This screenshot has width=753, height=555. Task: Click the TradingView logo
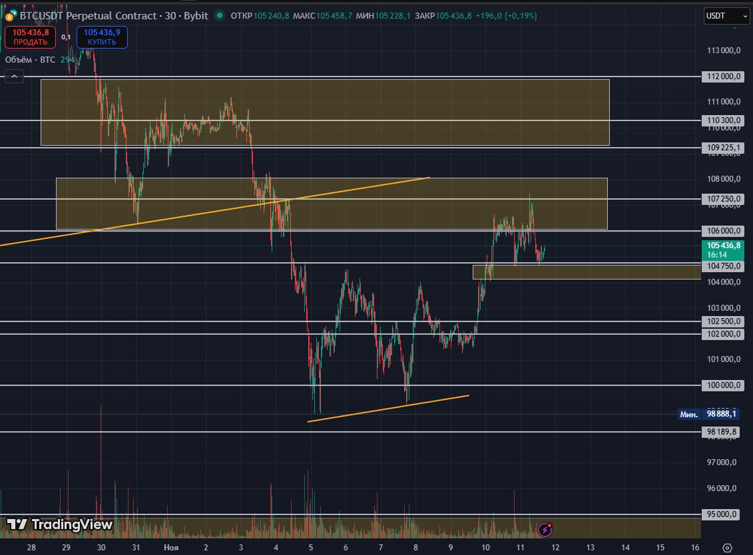click(x=60, y=524)
